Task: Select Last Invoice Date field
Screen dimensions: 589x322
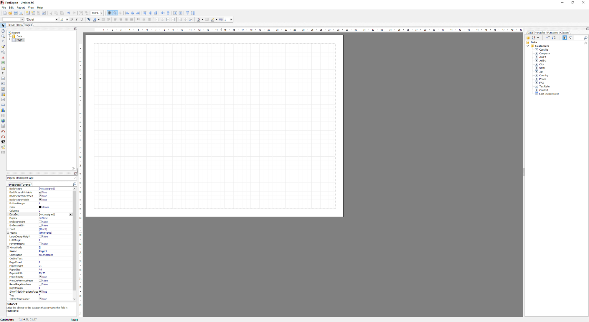Action: (549, 94)
